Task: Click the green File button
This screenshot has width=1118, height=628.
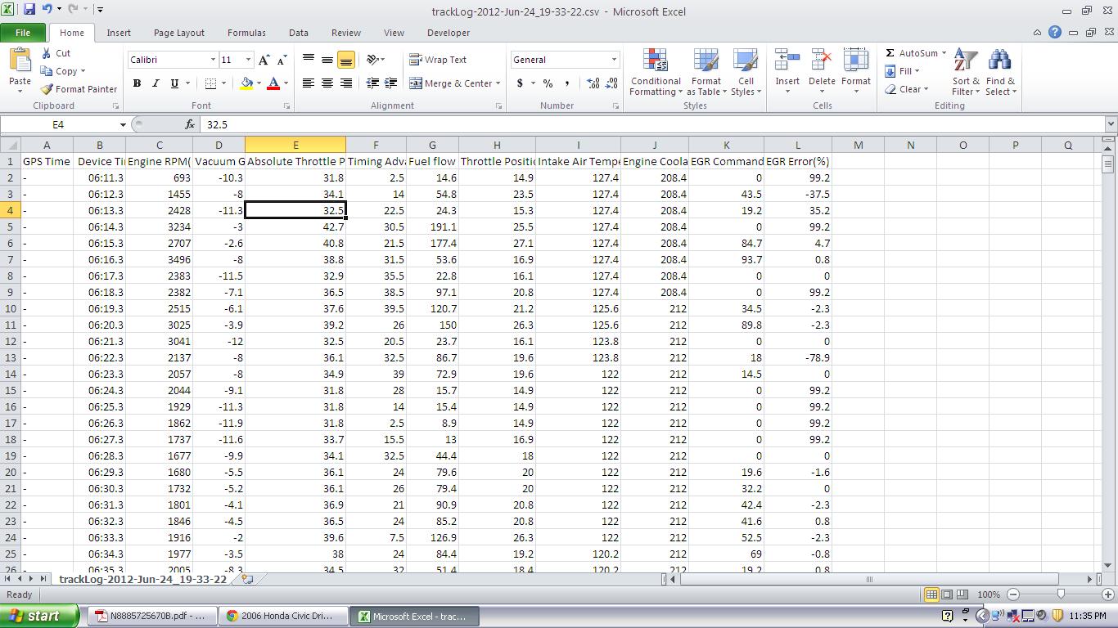Action: point(23,33)
